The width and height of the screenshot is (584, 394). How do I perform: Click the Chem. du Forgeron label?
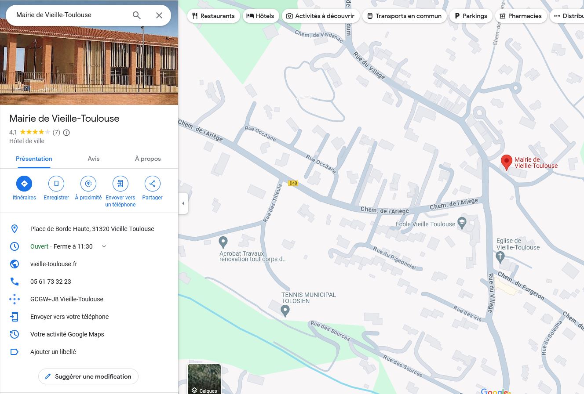[x=521, y=286]
